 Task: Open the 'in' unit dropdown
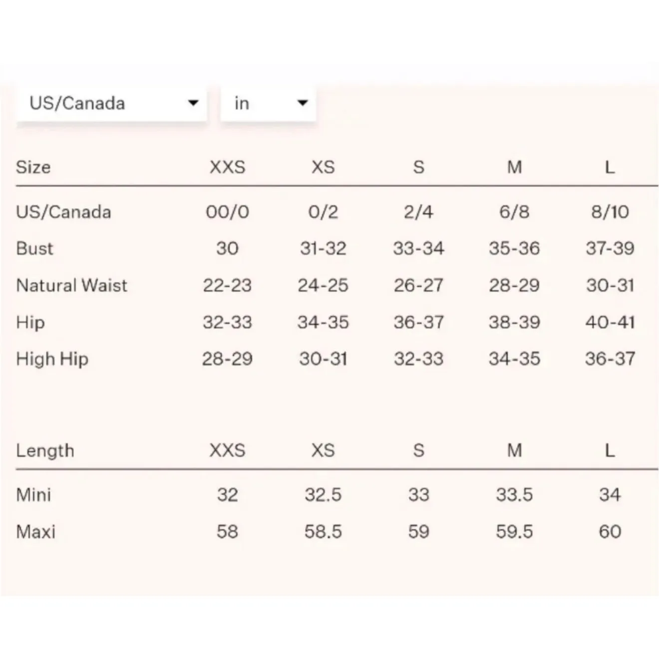268,103
